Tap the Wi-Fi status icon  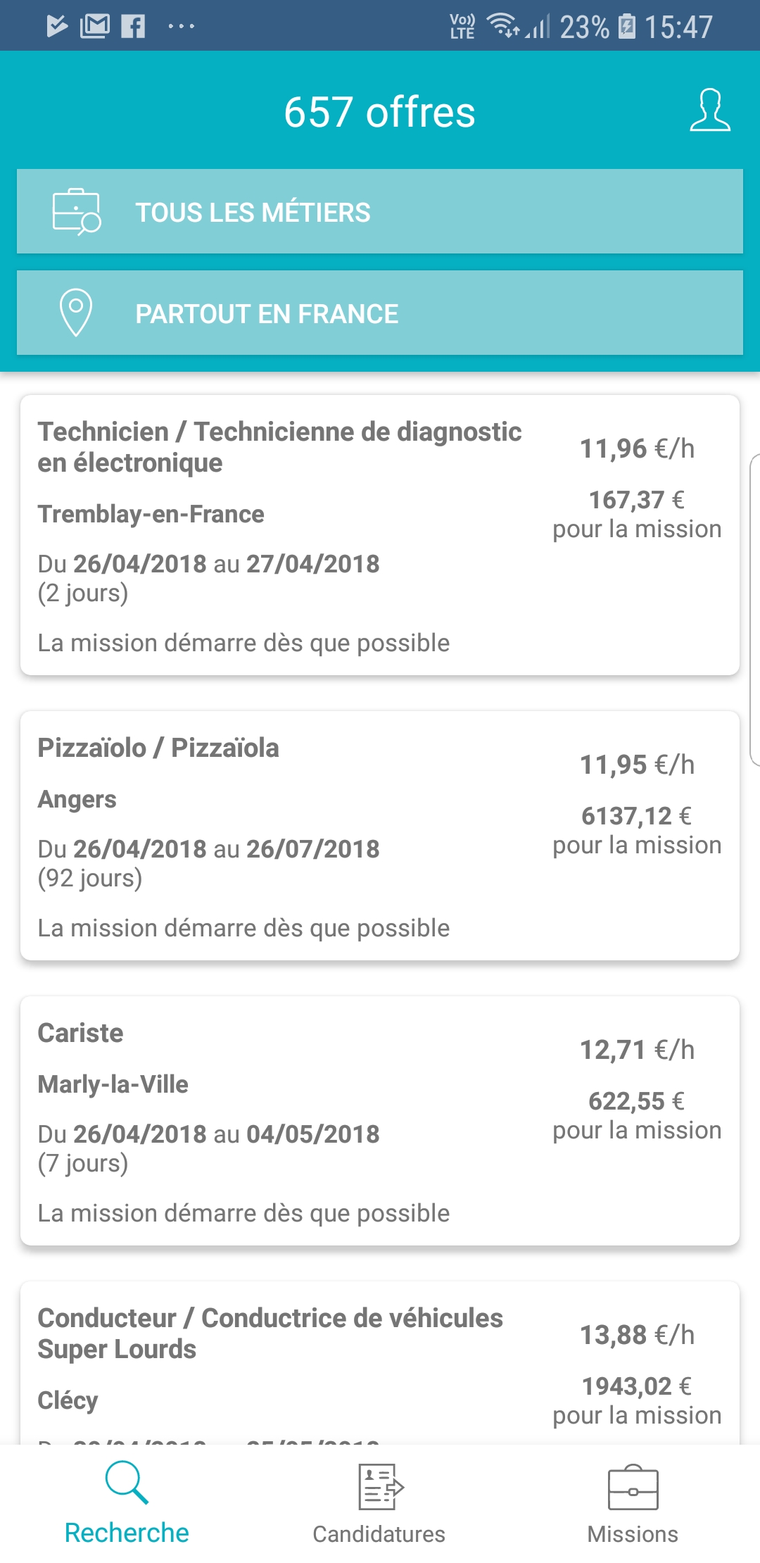click(x=503, y=25)
